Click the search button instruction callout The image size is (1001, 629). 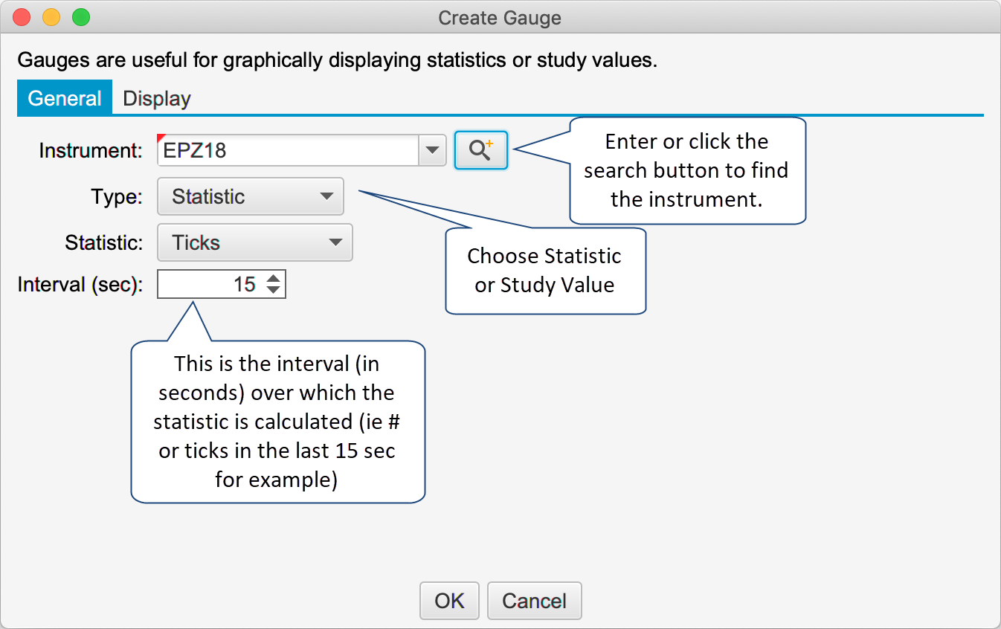click(686, 170)
